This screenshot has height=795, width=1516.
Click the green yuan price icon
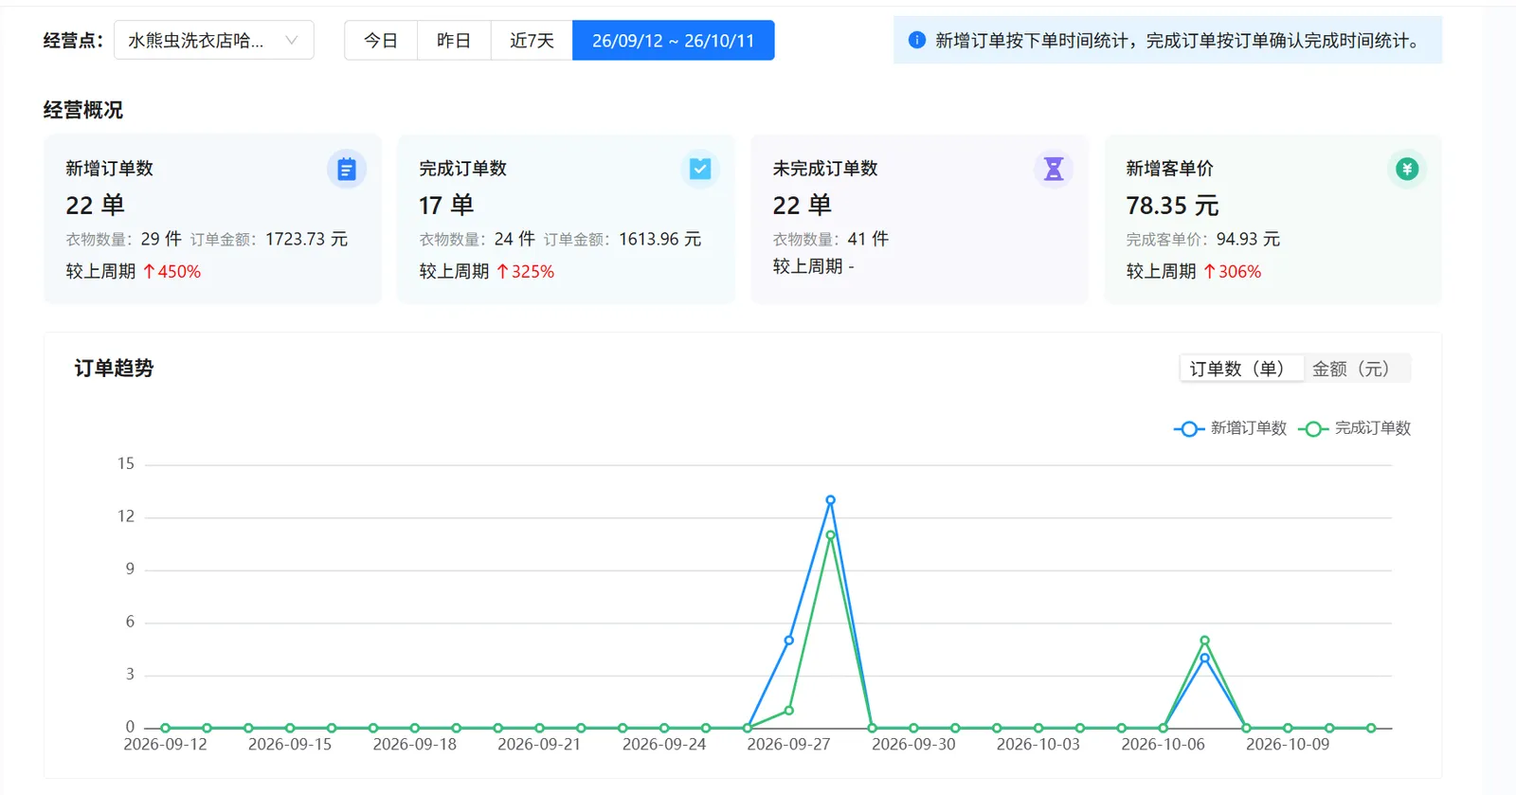tap(1407, 169)
